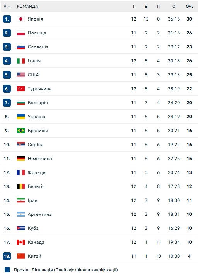This screenshot has width=198, height=274.
Task: Sort table by КОМАНДА column header
Action: coord(27,7)
